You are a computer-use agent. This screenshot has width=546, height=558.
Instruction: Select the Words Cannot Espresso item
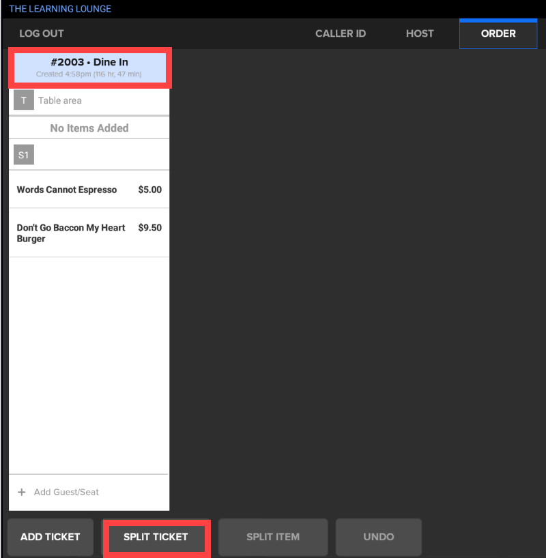68,189
